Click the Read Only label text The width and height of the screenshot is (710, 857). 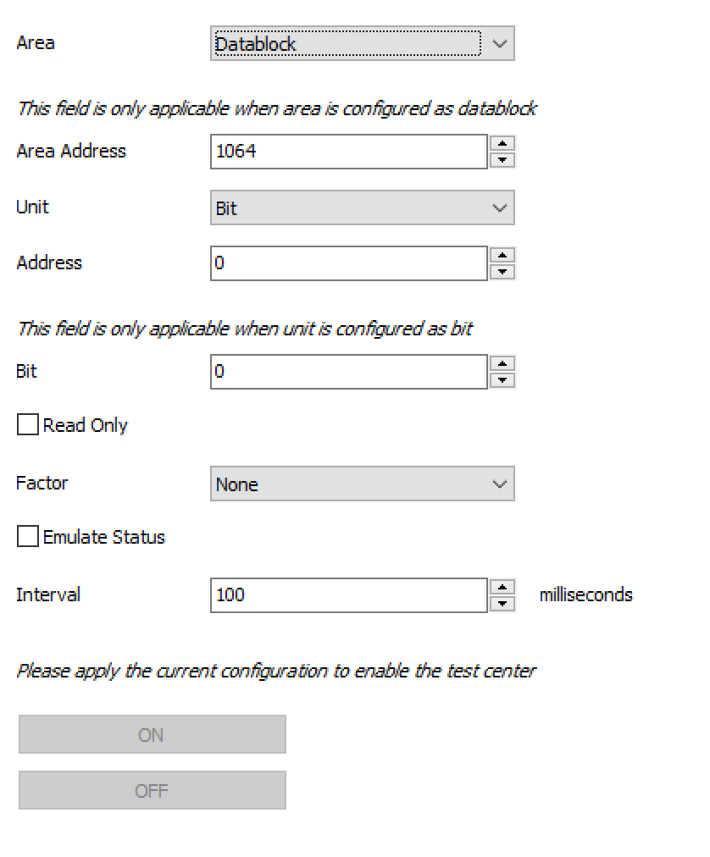coord(86,425)
